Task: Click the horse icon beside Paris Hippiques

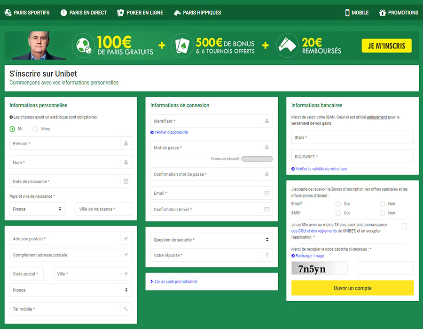Action: [x=177, y=13]
